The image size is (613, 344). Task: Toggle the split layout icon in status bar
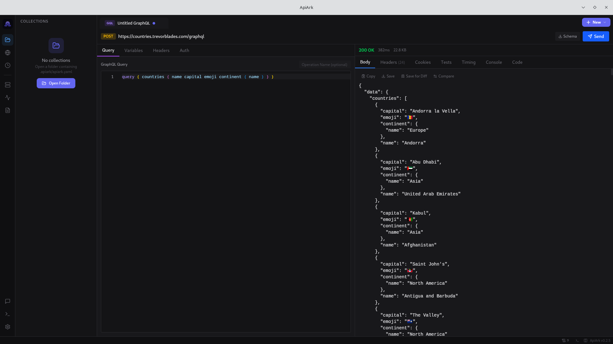586,340
